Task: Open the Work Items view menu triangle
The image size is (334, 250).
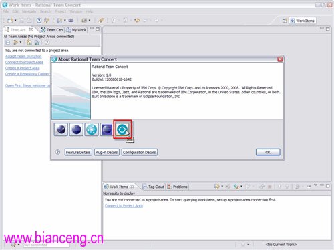Action: pyautogui.click(x=316, y=185)
